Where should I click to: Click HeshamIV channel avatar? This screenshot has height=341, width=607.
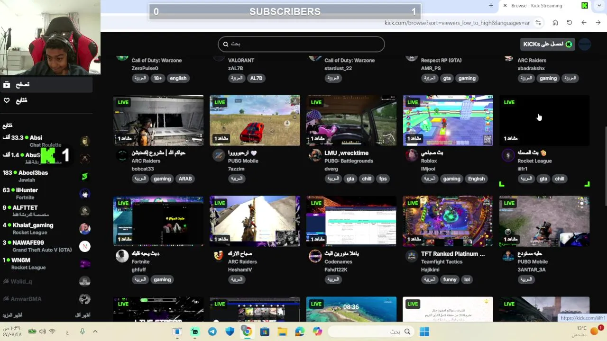pos(219,256)
